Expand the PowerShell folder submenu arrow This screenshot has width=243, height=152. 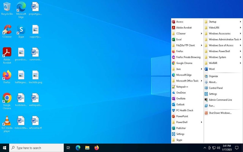coord(201,122)
